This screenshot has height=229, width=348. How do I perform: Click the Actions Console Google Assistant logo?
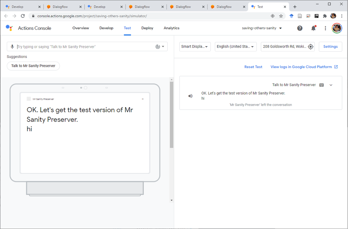coord(9,28)
